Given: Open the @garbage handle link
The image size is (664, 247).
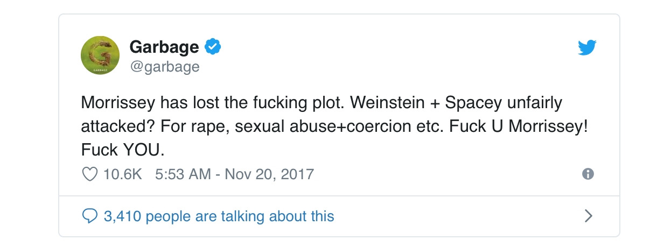Looking at the screenshot, I should click(x=164, y=66).
